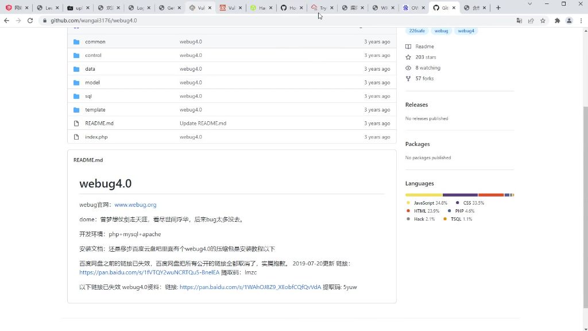The image size is (588, 331).
Task: Close the 'Try' browser tab
Action: tap(332, 8)
